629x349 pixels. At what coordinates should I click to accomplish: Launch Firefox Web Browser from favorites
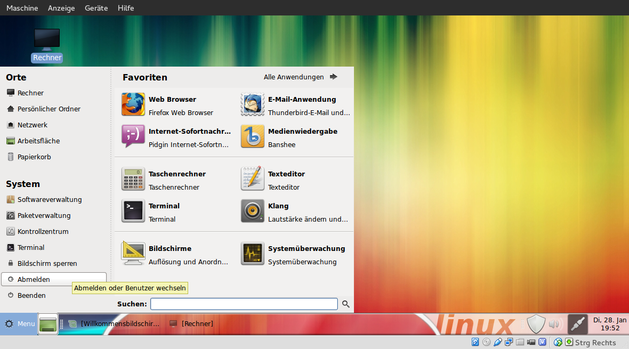click(133, 104)
